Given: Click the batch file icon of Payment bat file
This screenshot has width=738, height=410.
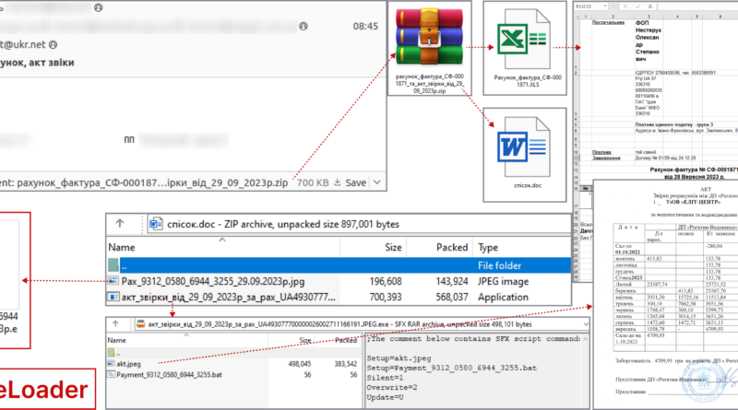Looking at the screenshot, I should [111, 375].
